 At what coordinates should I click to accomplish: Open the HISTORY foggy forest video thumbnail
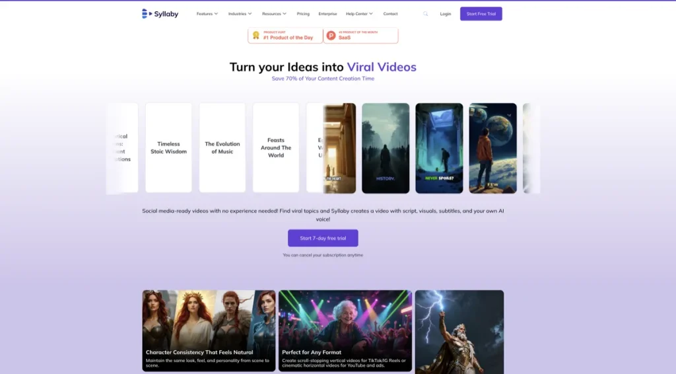click(386, 148)
